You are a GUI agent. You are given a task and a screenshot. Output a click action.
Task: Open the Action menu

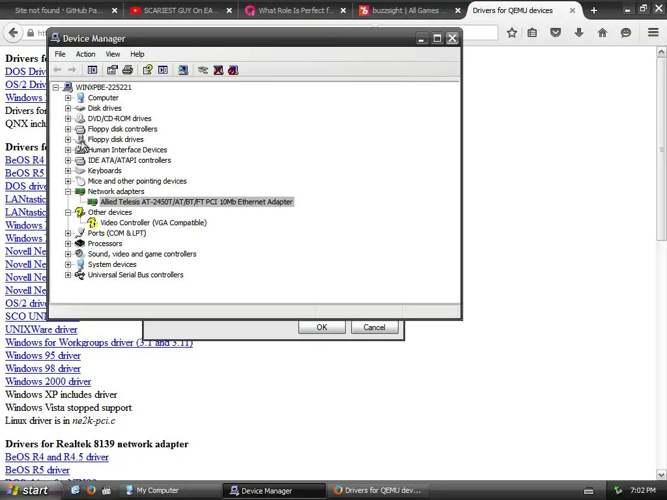click(85, 54)
